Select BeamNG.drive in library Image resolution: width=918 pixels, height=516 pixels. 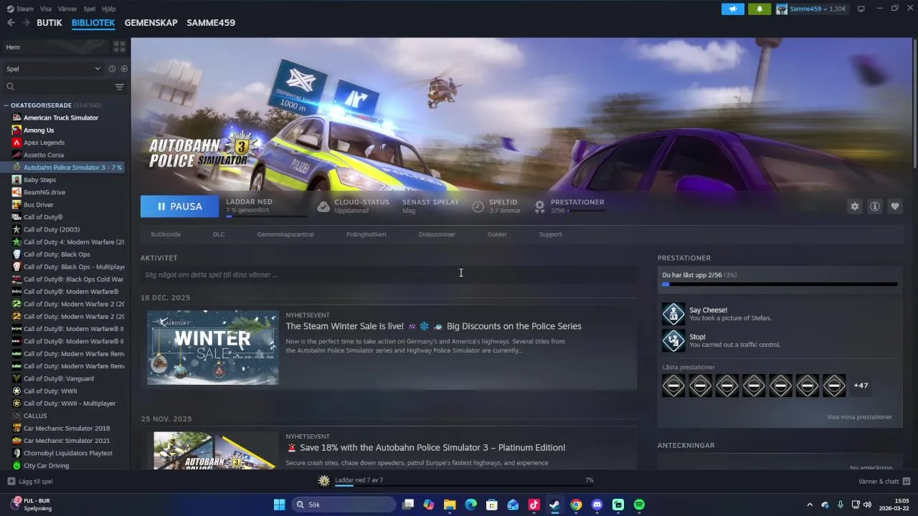tap(44, 192)
